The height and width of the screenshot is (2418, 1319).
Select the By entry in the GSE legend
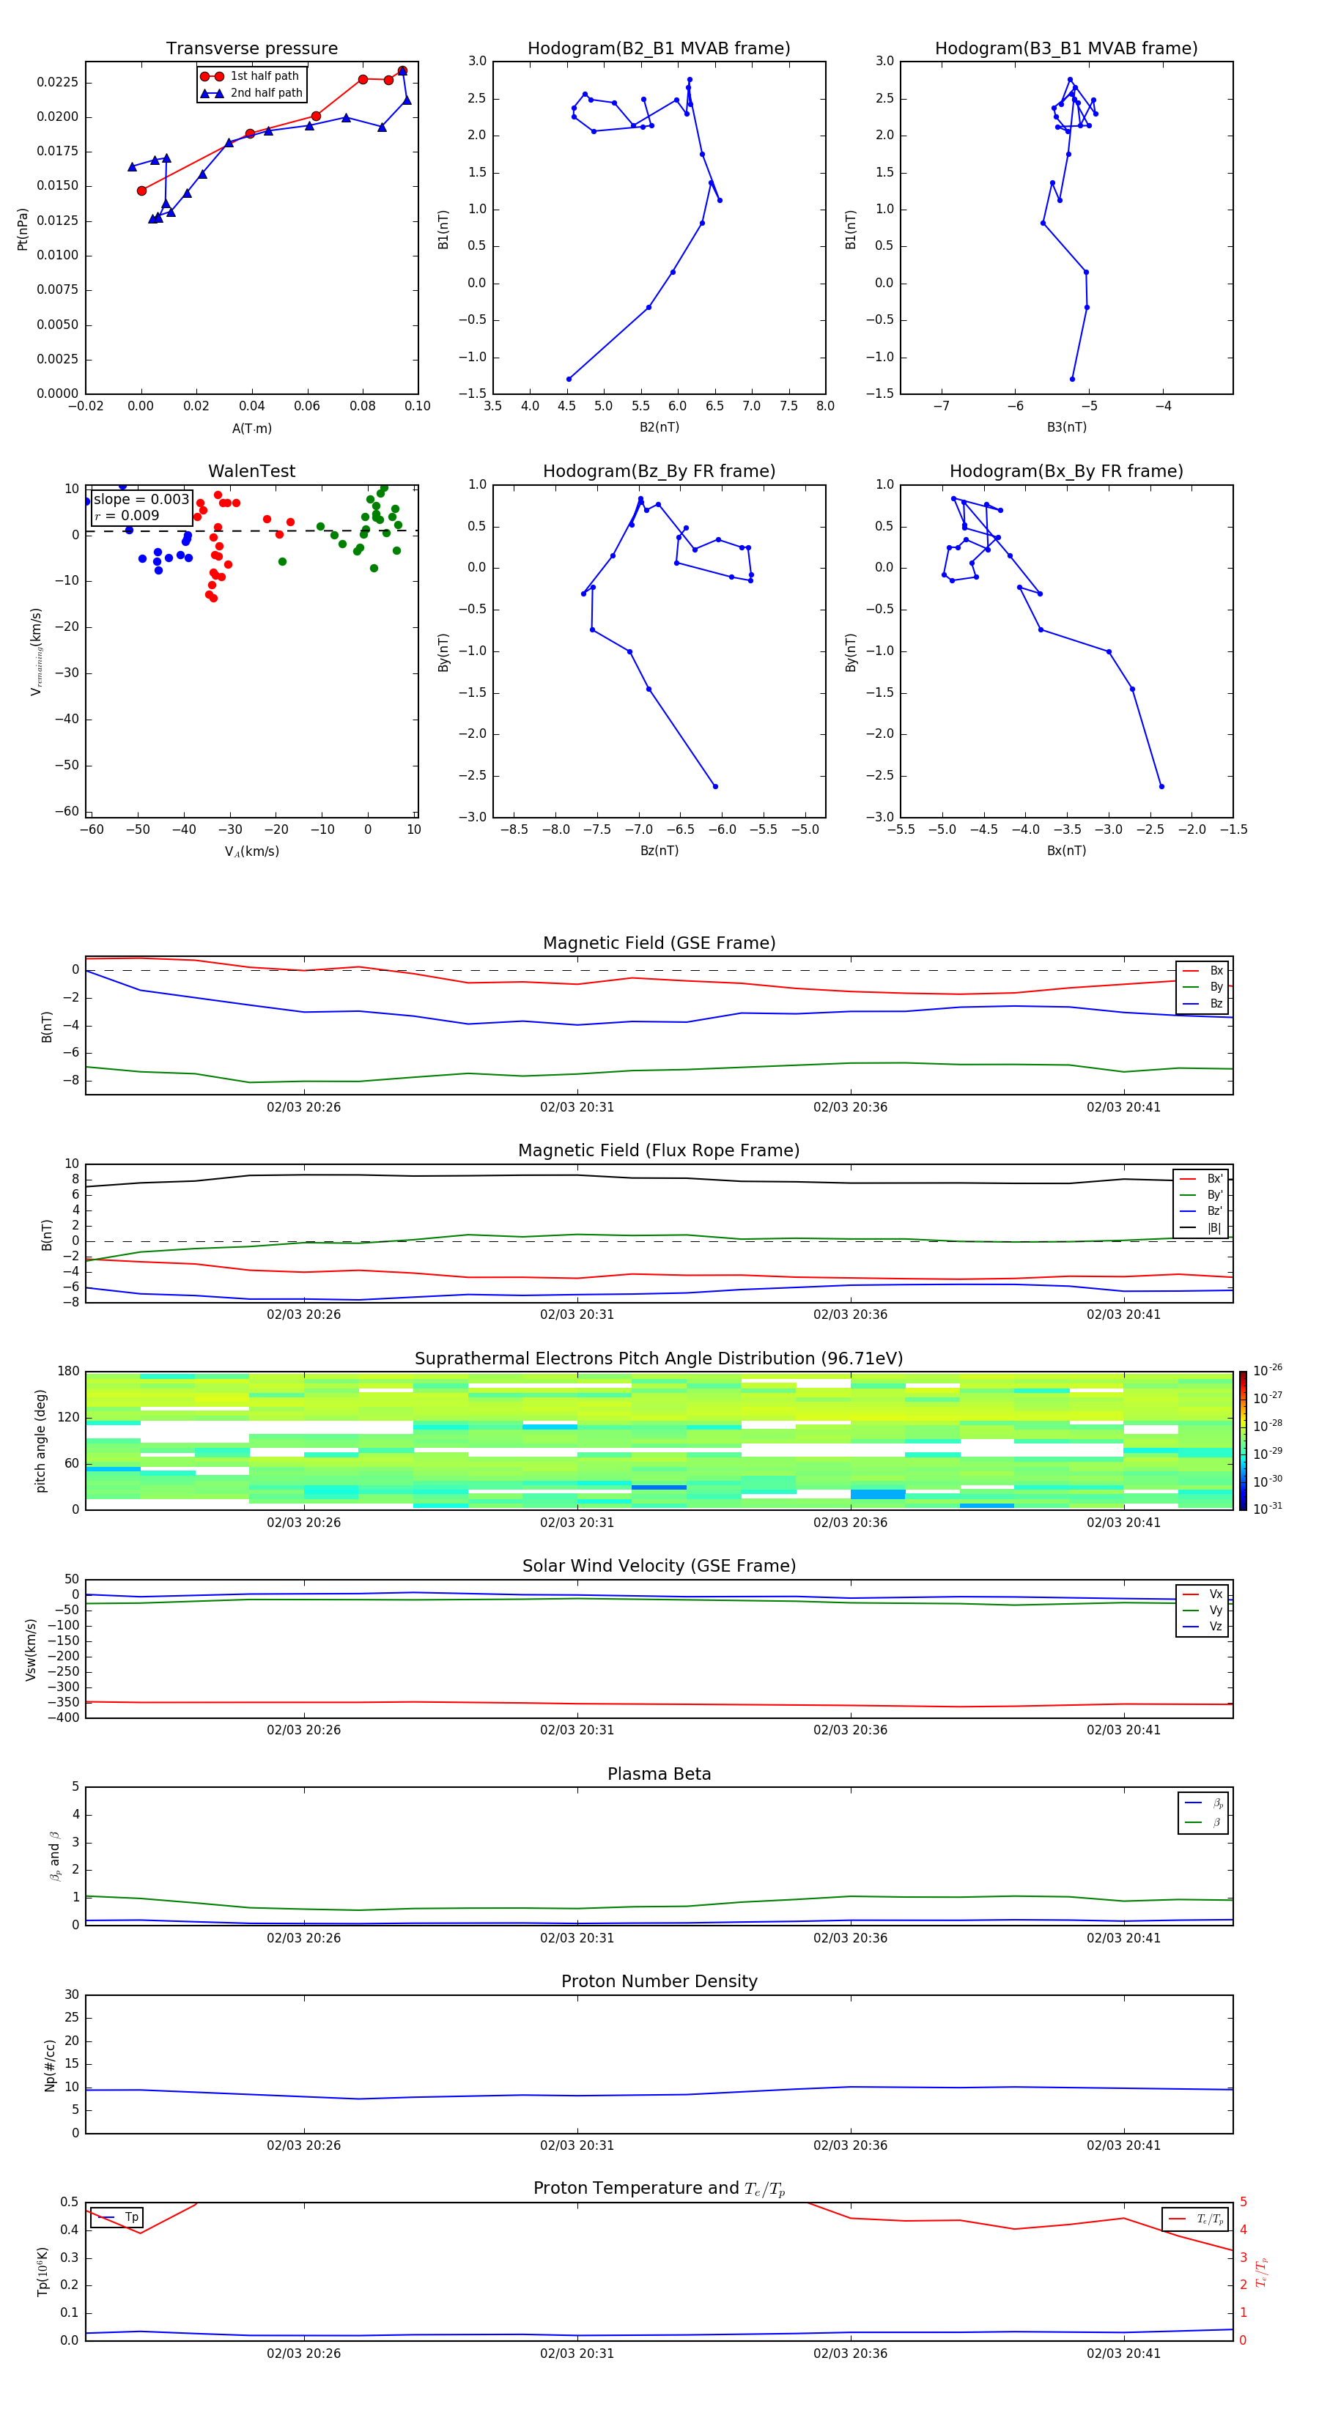1202,986
